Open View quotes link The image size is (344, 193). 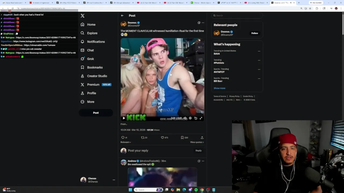[197, 142]
